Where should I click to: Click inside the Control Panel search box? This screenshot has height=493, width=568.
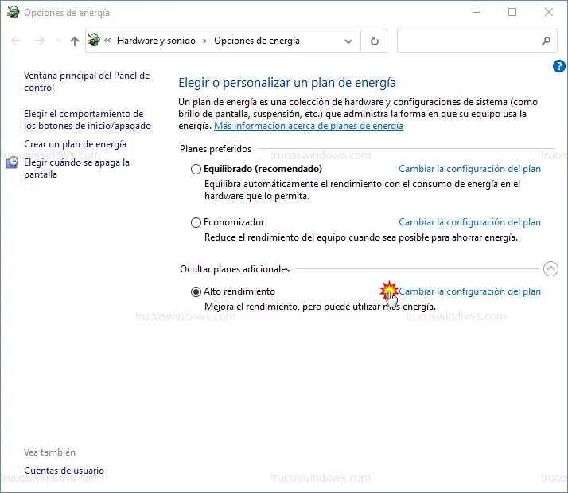click(465, 41)
